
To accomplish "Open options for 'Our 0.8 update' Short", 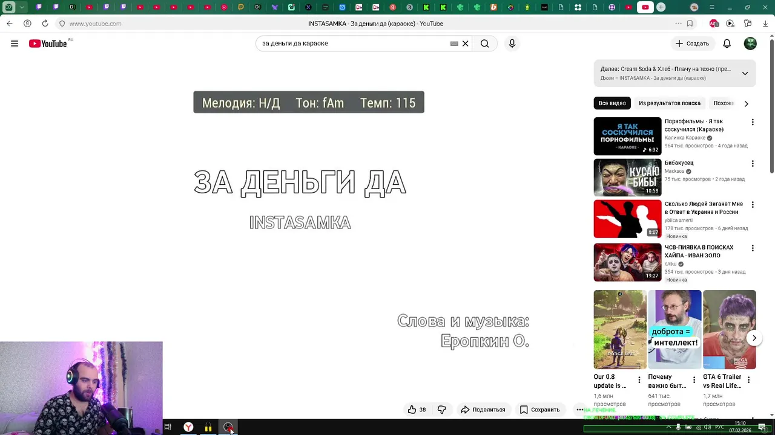I will 639,380.
